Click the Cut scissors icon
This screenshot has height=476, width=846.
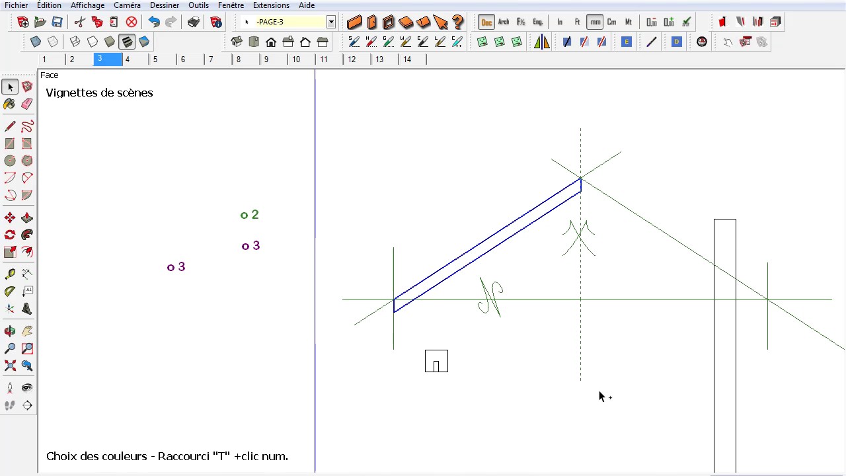tap(80, 22)
